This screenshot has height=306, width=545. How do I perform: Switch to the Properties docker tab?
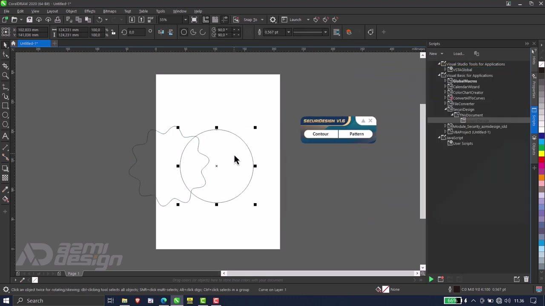pyautogui.click(x=534, y=87)
